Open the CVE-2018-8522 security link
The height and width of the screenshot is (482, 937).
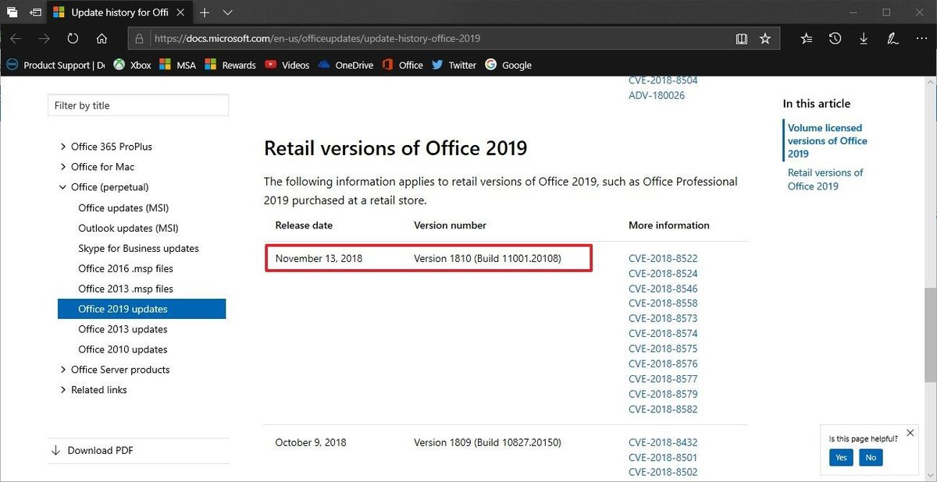663,258
